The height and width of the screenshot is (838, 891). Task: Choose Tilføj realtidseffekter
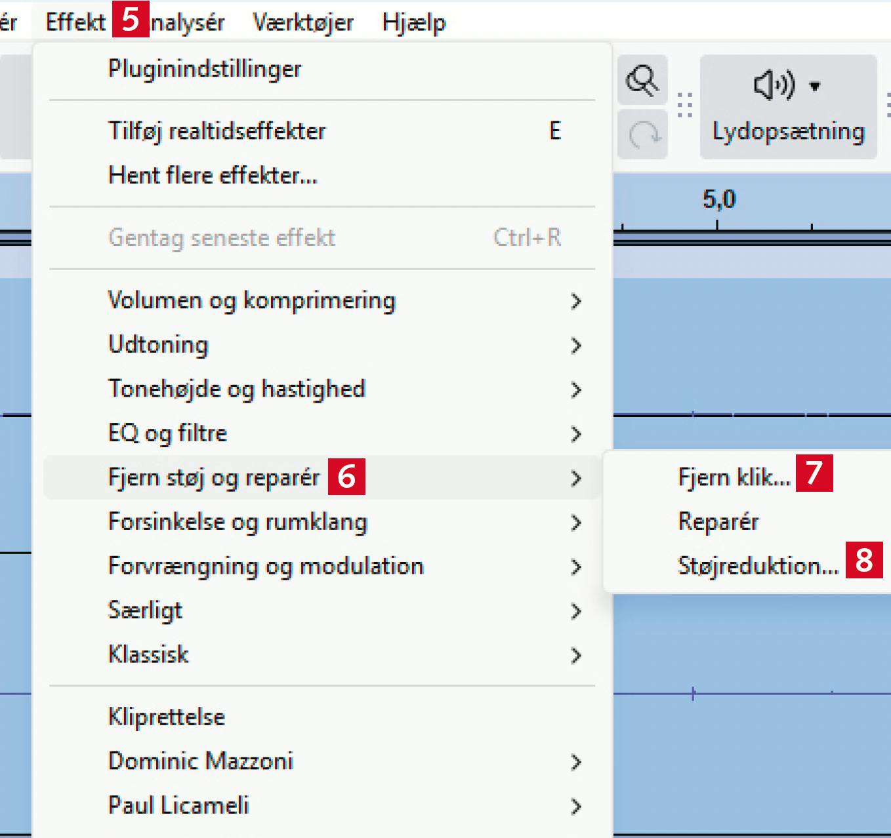click(217, 131)
